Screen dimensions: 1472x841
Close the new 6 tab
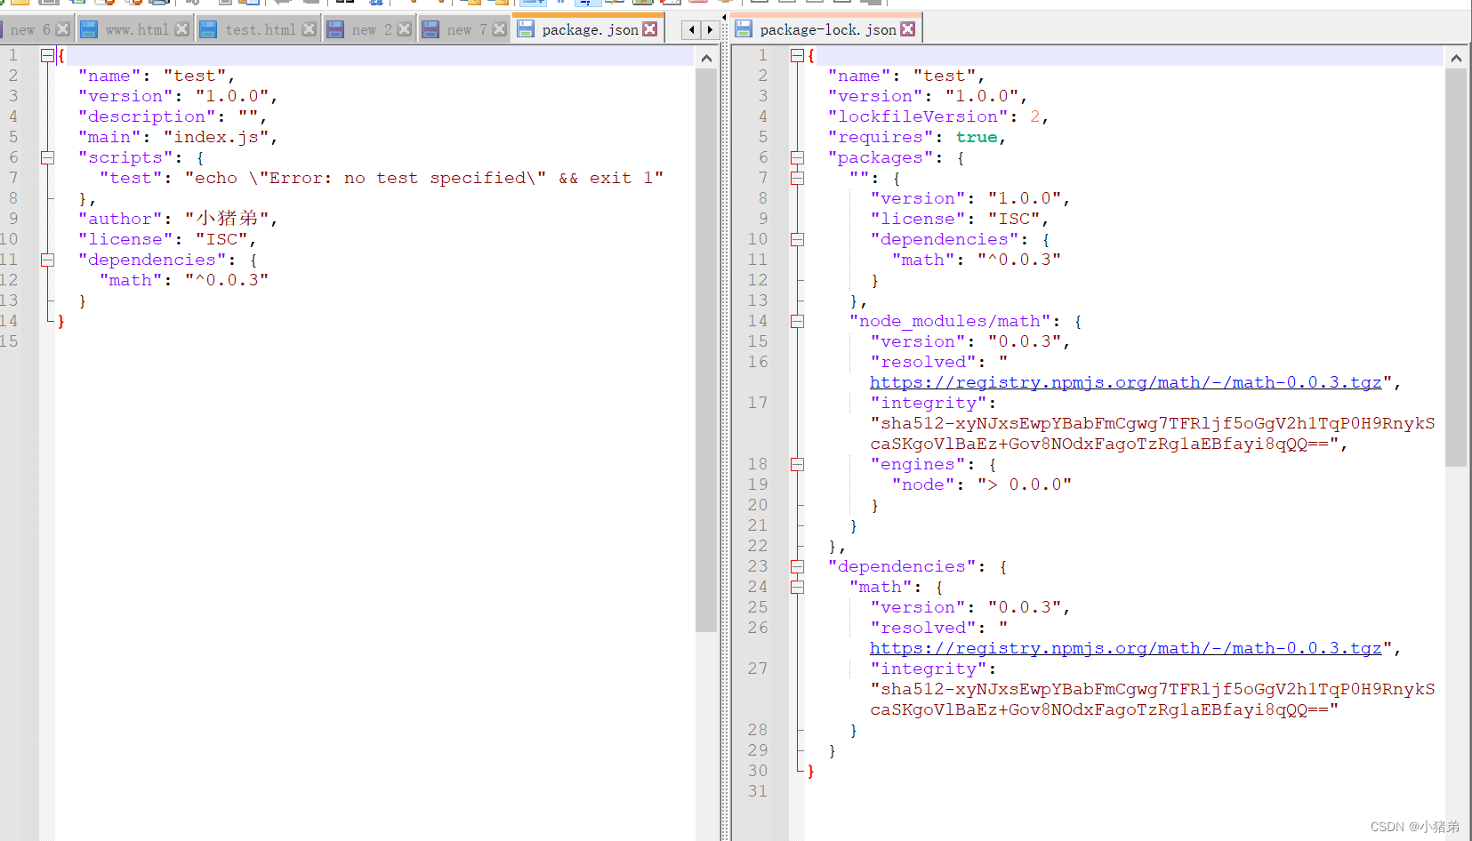62,29
